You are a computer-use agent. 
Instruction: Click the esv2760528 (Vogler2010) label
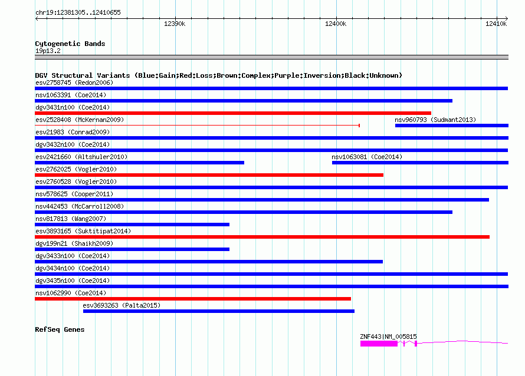(76, 182)
